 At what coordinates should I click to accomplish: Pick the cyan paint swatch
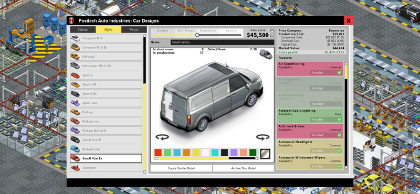coord(215,153)
